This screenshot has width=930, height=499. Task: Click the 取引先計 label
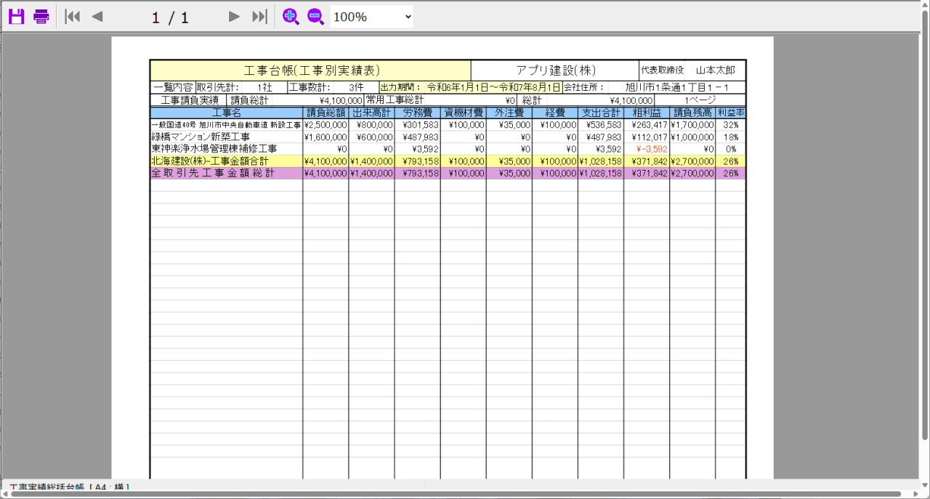click(x=218, y=88)
